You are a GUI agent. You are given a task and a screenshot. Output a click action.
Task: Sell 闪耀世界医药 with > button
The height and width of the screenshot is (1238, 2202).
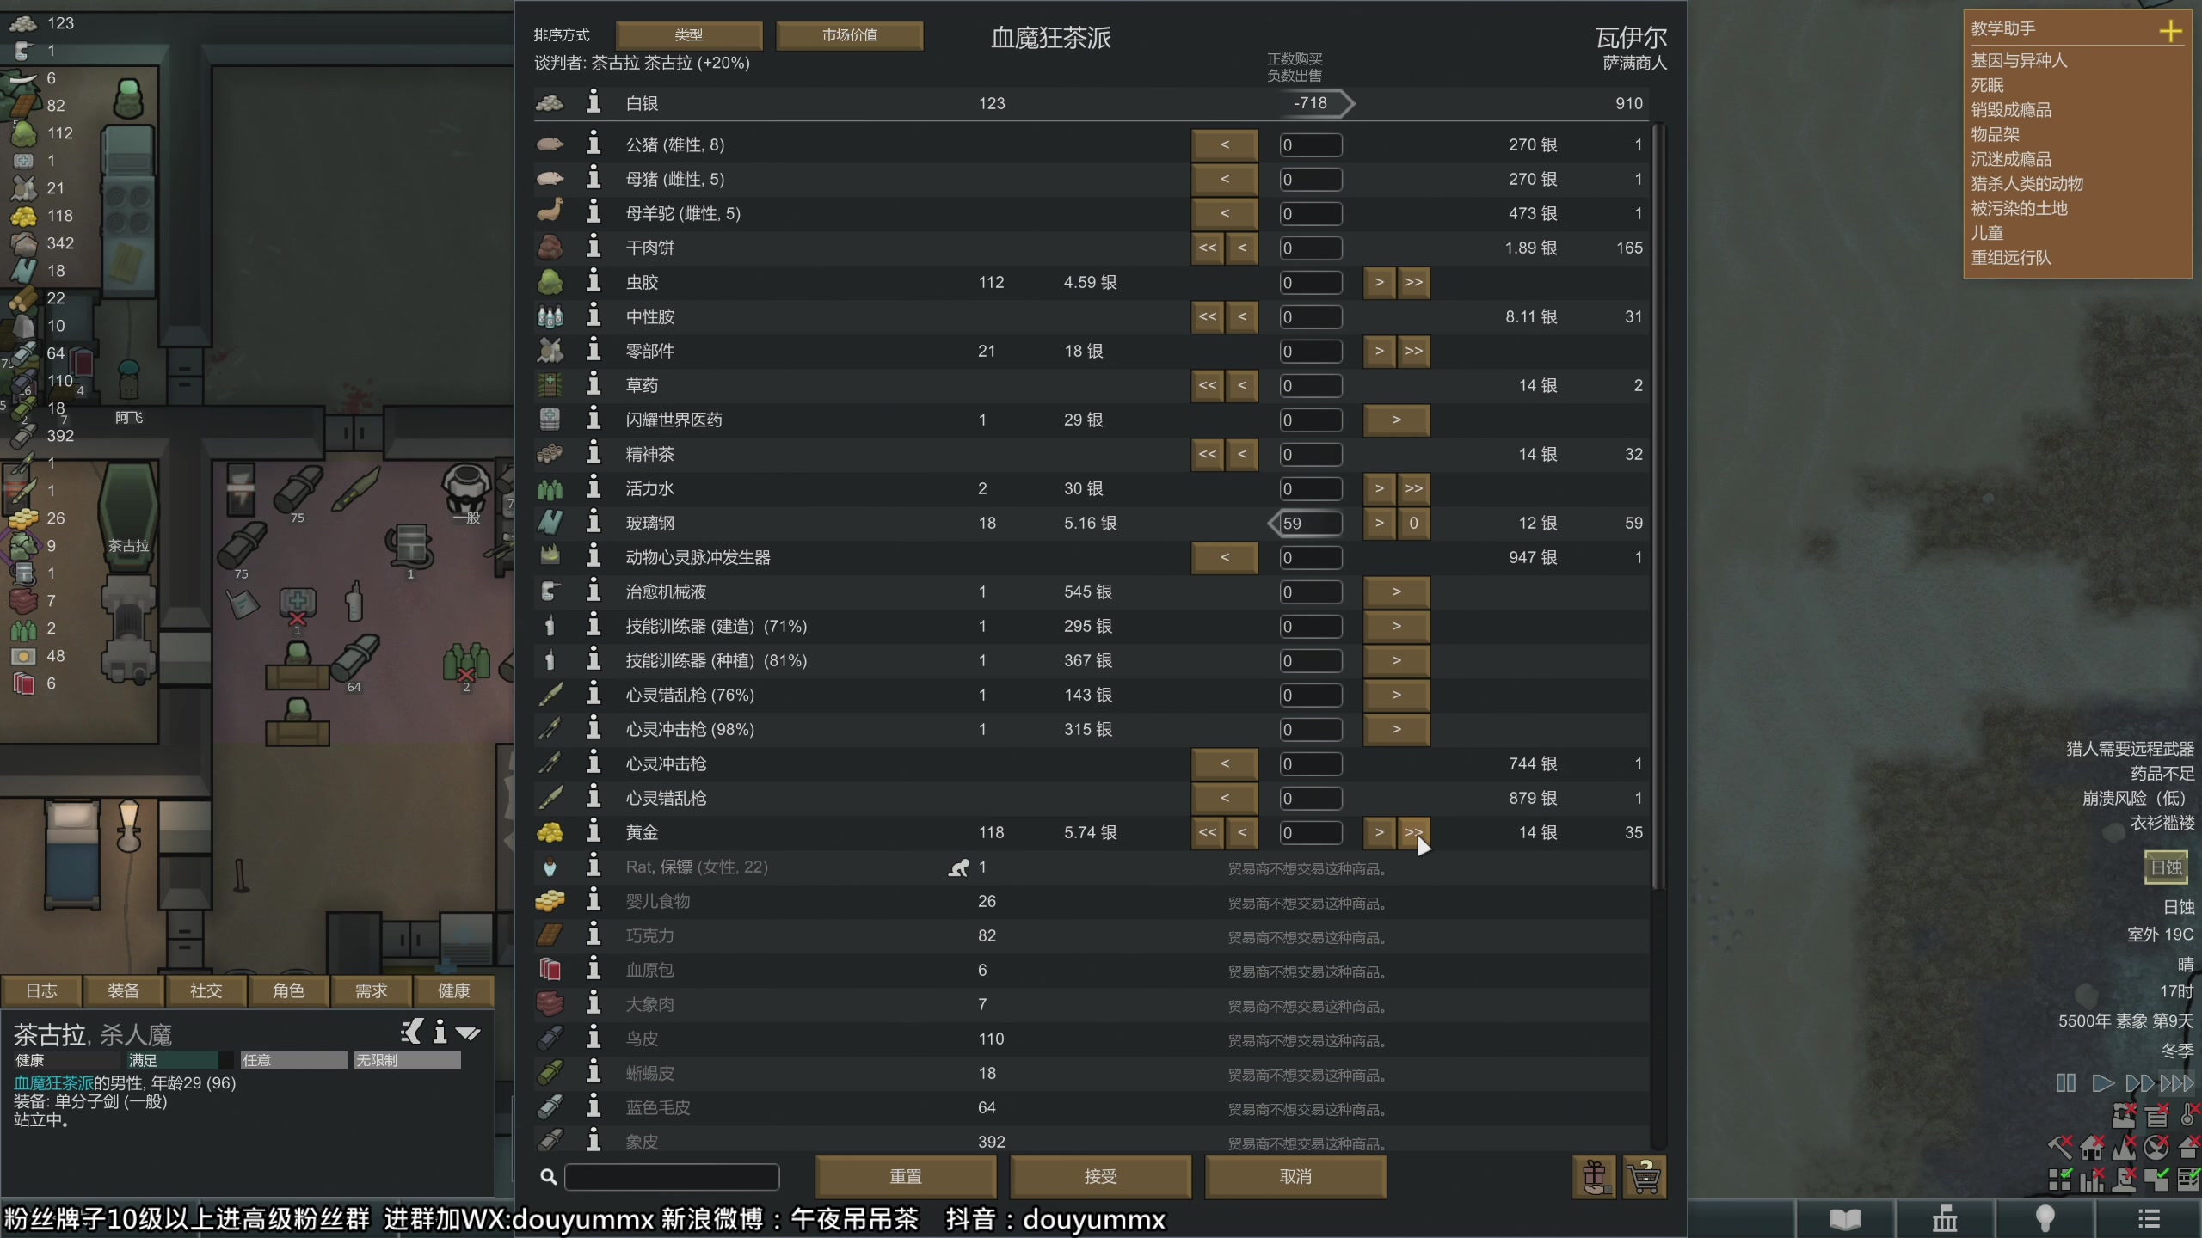[x=1397, y=420]
